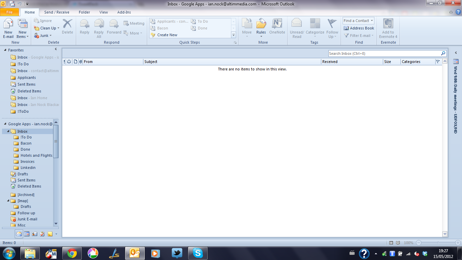Open Address Book from the ribbon
The image size is (462, 260).
[x=359, y=28]
